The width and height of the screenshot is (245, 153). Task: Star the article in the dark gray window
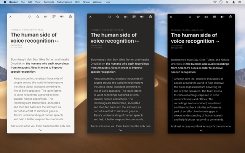(118, 17)
